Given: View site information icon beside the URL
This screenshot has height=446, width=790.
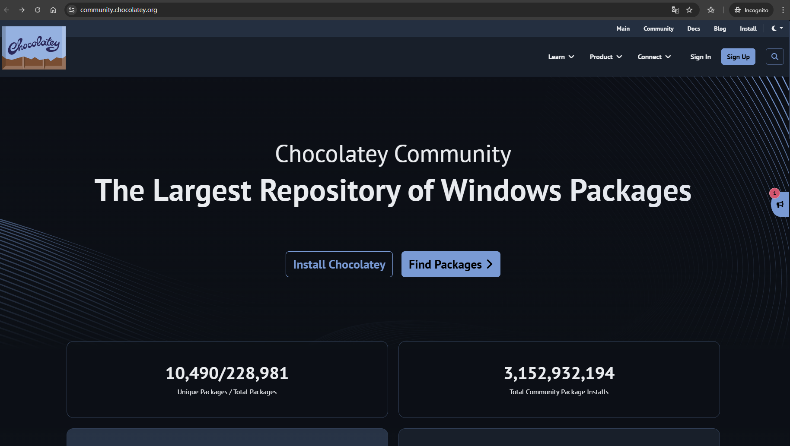Looking at the screenshot, I should (x=72, y=10).
